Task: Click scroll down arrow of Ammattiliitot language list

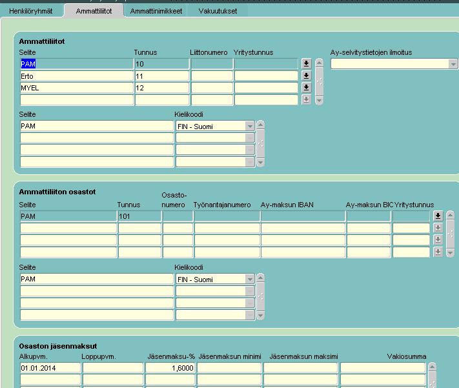Action: (260, 163)
